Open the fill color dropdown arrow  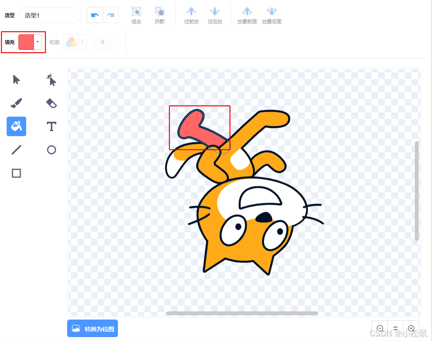[x=38, y=42]
